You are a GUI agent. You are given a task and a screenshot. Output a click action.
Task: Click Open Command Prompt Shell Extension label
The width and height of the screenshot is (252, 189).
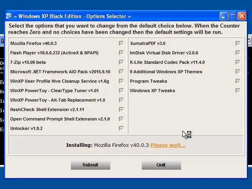pyautogui.click(x=60, y=119)
